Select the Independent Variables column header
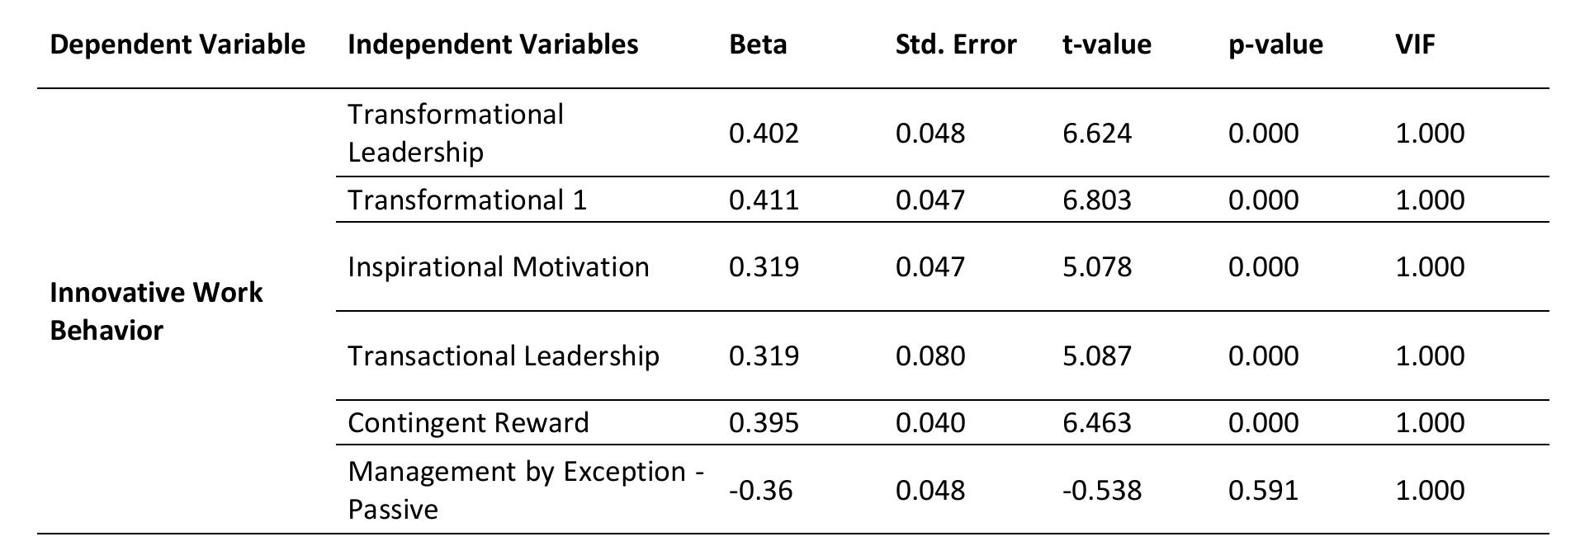The width and height of the screenshot is (1580, 546). pyautogui.click(x=493, y=44)
